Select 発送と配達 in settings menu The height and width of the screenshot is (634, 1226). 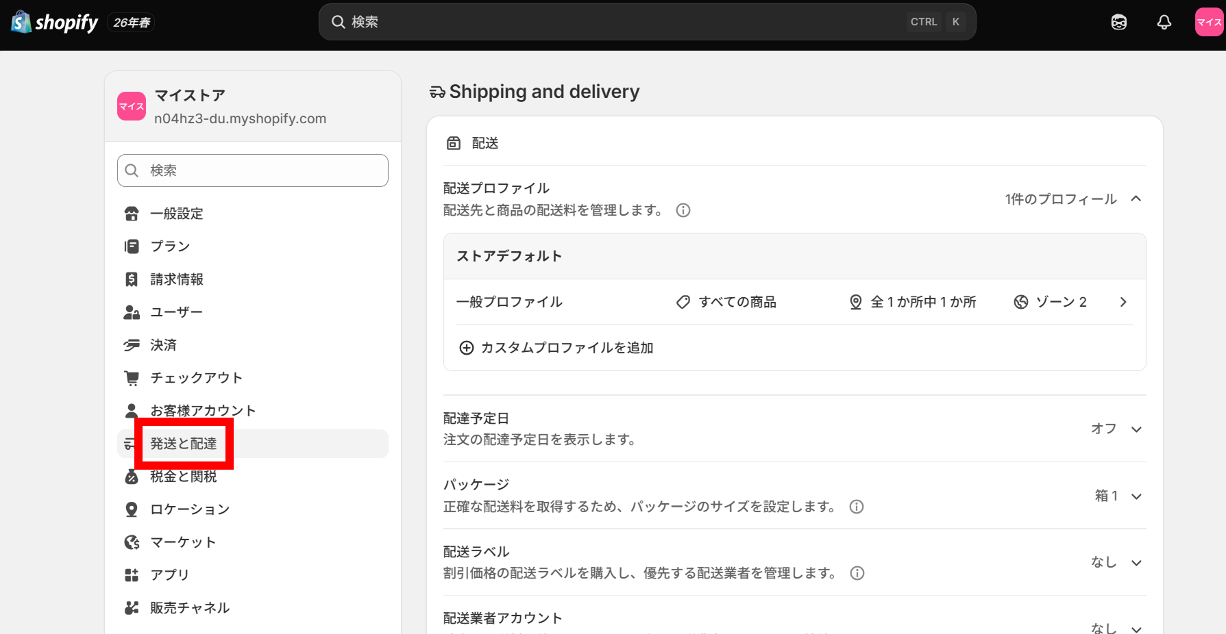click(253, 444)
